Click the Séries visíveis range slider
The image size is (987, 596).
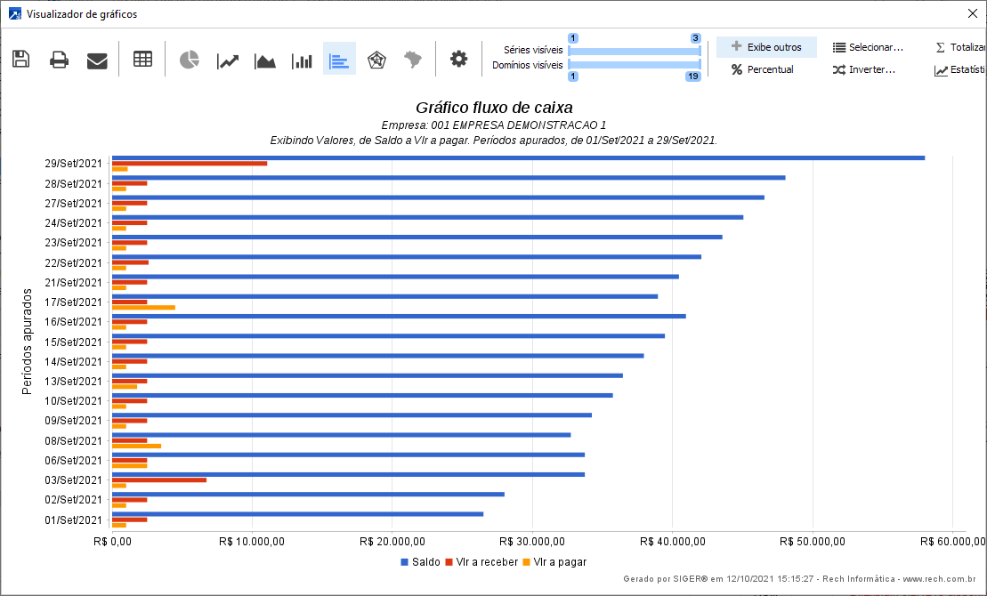635,51
